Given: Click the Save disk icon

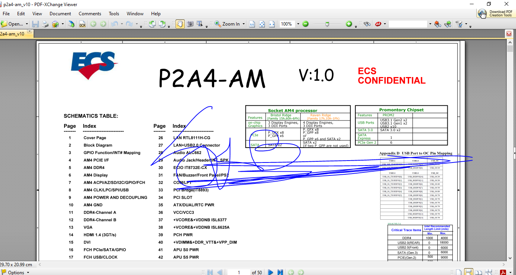Looking at the screenshot, I should coord(35,24).
